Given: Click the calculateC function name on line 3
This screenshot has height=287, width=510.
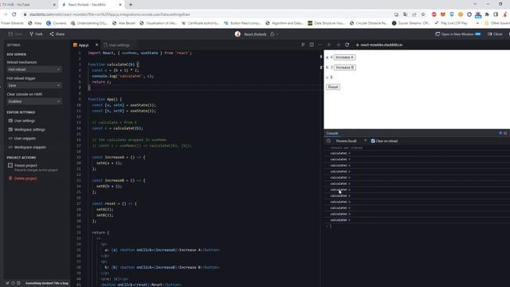Looking at the screenshot, I should [119, 65].
